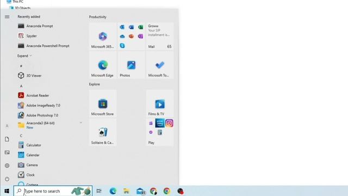
Task: Launch Edge from the taskbar
Action: click(113, 191)
